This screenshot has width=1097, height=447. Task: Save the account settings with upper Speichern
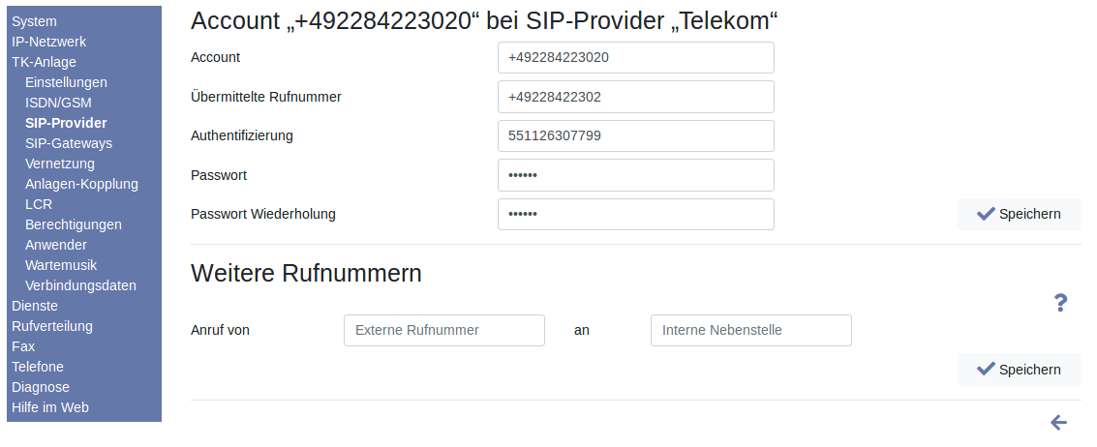click(x=1019, y=214)
